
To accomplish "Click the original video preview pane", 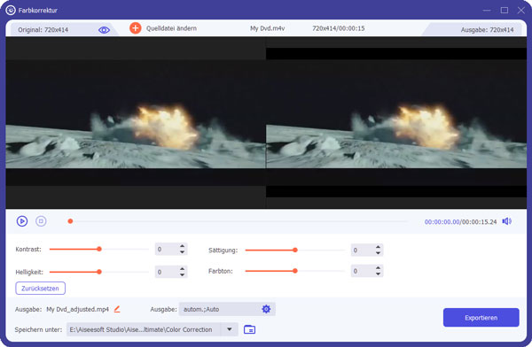I will [x=136, y=122].
